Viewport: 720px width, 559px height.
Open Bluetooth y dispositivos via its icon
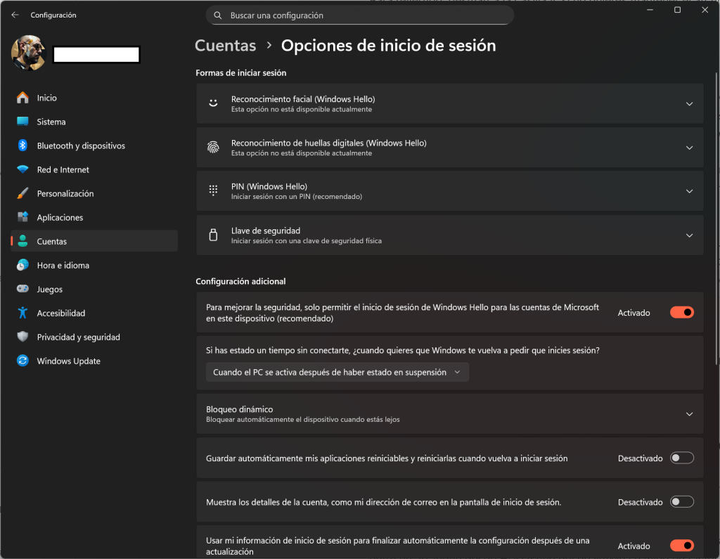(x=22, y=146)
